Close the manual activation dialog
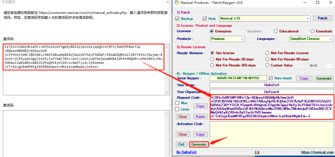 point(167,2)
